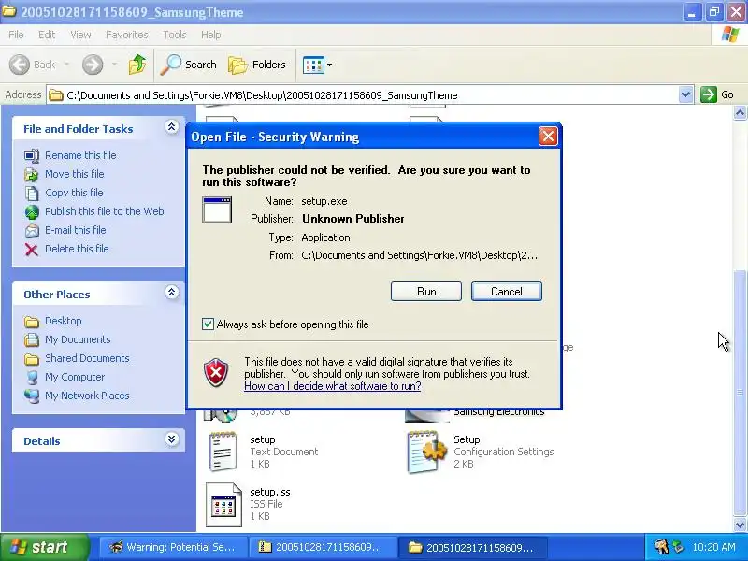Expand the Details panel
Viewport: 748px width, 561px height.
[x=172, y=439]
